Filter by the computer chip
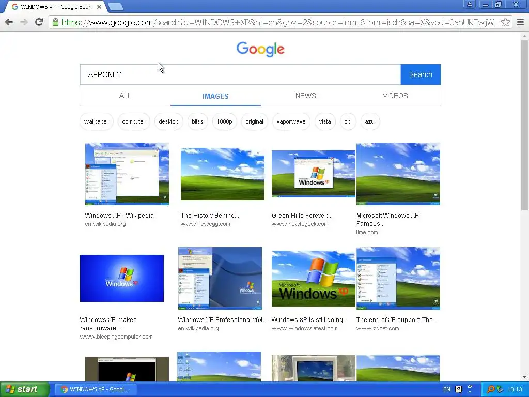The width and height of the screenshot is (529, 397). click(134, 121)
